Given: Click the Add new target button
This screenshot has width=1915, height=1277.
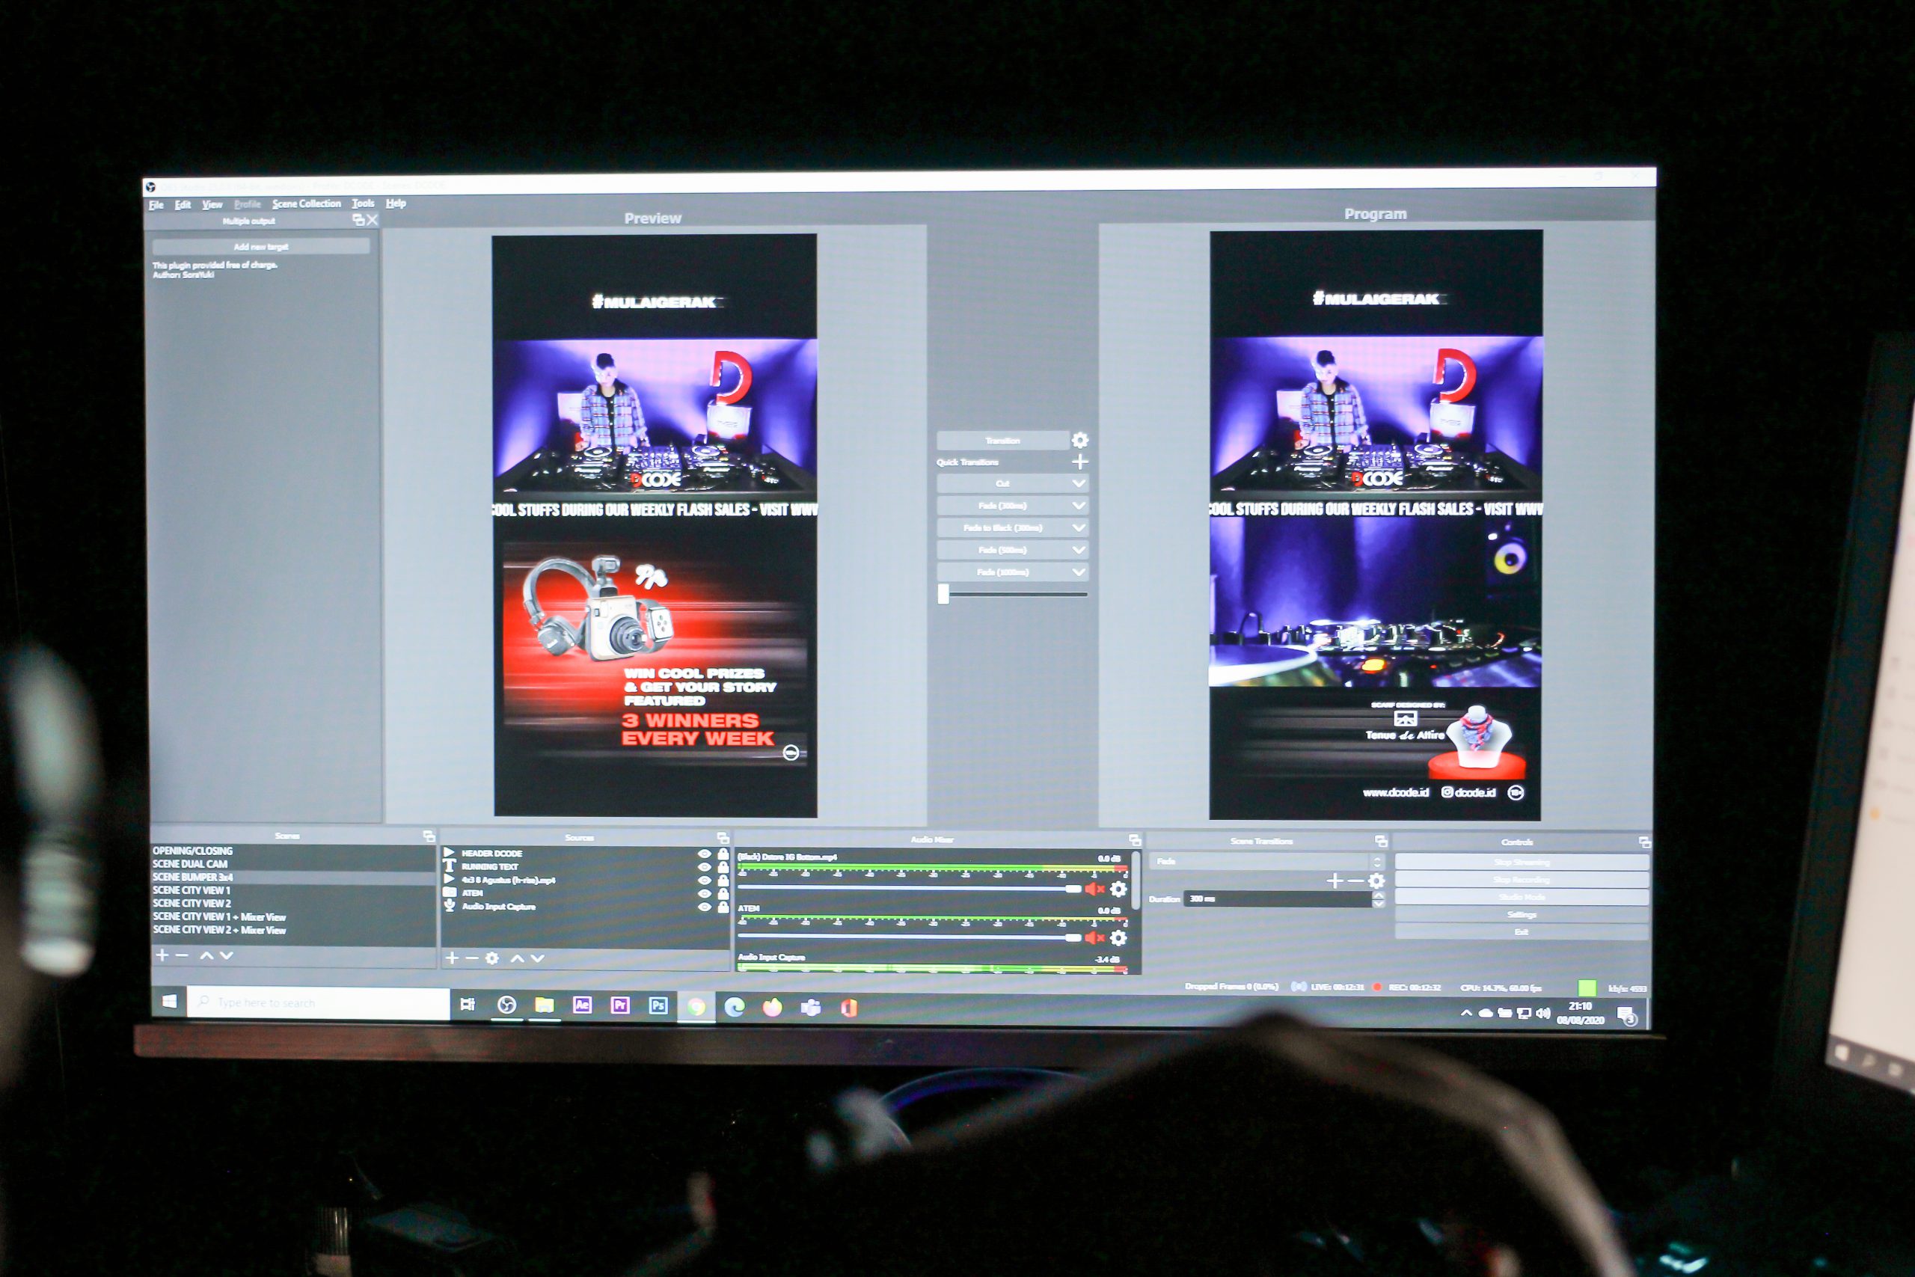Looking at the screenshot, I should pos(260,247).
